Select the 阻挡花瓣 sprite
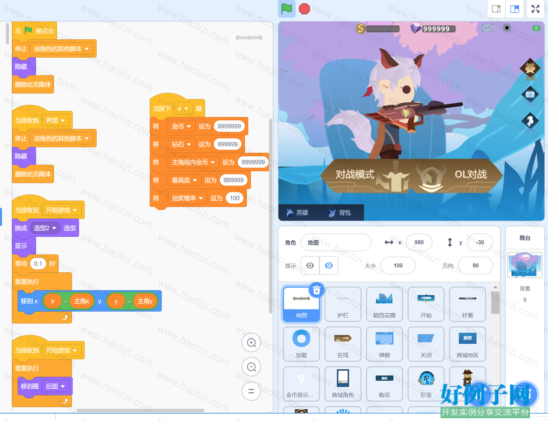The width and height of the screenshot is (548, 421). [384, 304]
